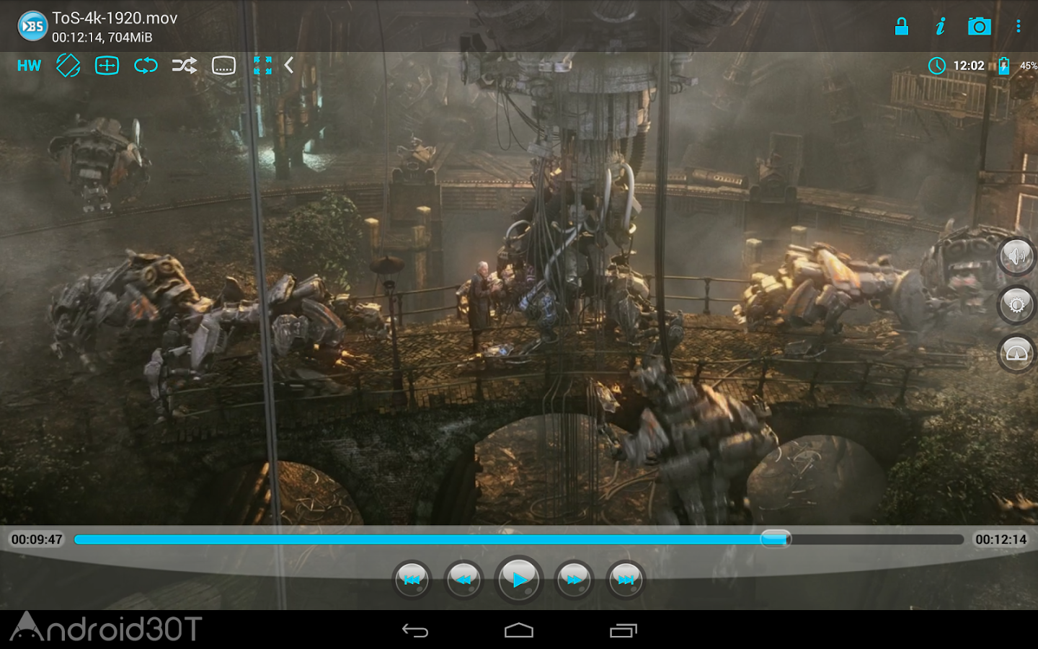1038x649 pixels.
Task: Fast forward the video
Action: [x=574, y=579]
